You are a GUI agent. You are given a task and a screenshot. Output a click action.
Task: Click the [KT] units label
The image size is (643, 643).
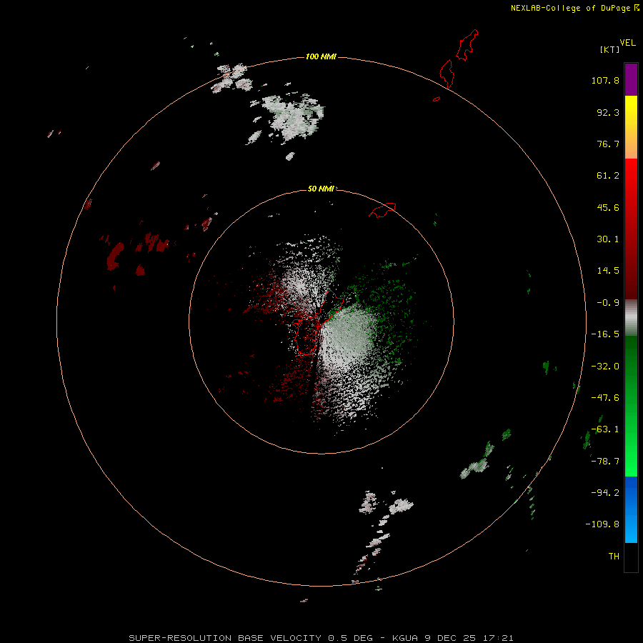[x=610, y=49]
